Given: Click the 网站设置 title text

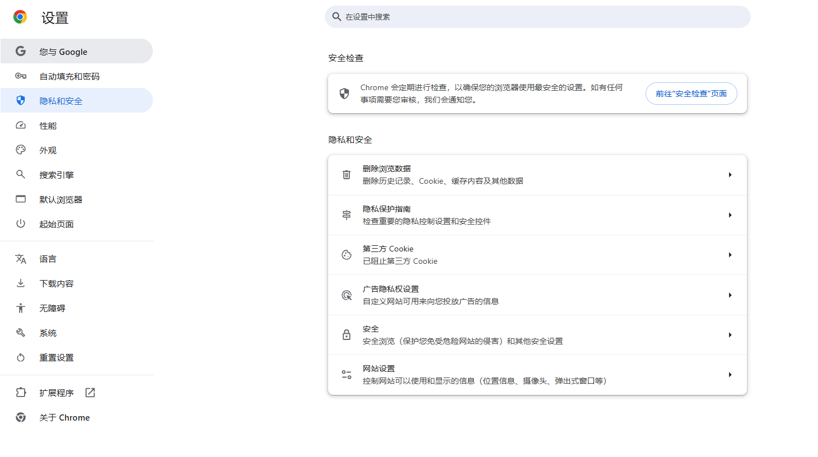Looking at the screenshot, I should 379,369.
